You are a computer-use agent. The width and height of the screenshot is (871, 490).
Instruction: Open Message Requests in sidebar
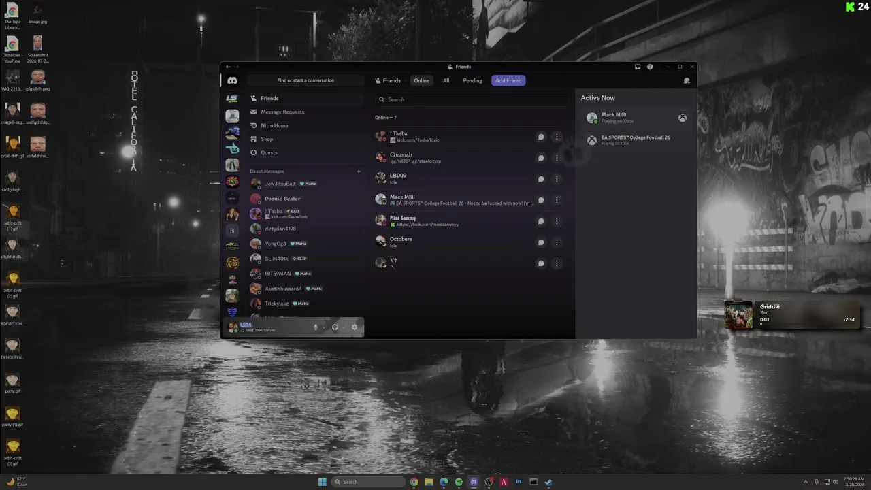point(306,112)
